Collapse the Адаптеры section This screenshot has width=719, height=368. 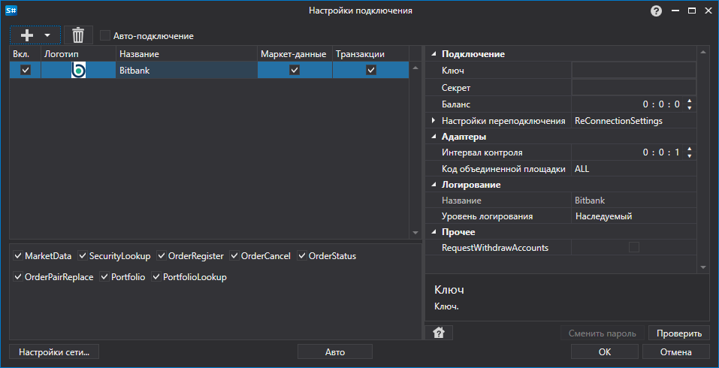click(x=434, y=137)
